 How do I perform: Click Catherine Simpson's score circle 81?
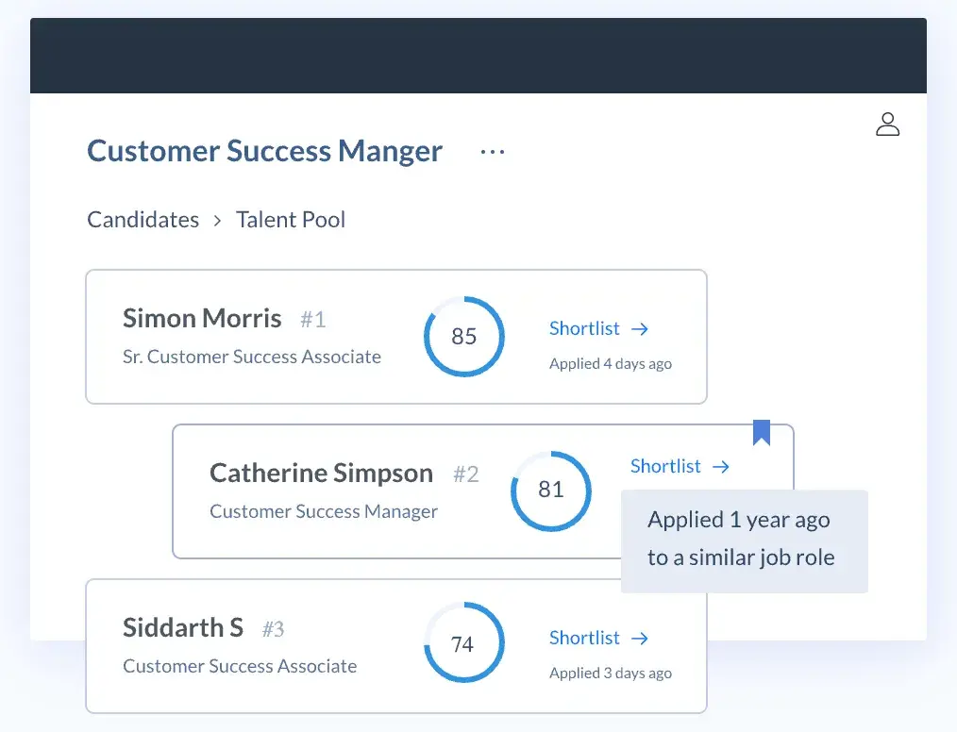(550, 490)
